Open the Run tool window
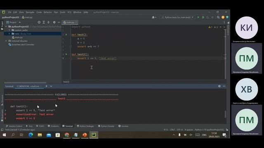Screen dimensions: 264x148 tap(29, 126)
